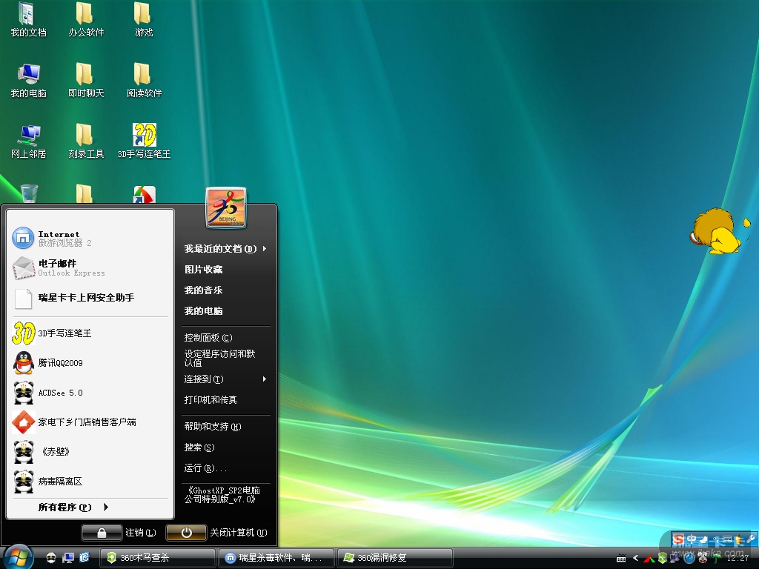Click the 注销 log off lock button
759x569 pixels.
tap(102, 533)
